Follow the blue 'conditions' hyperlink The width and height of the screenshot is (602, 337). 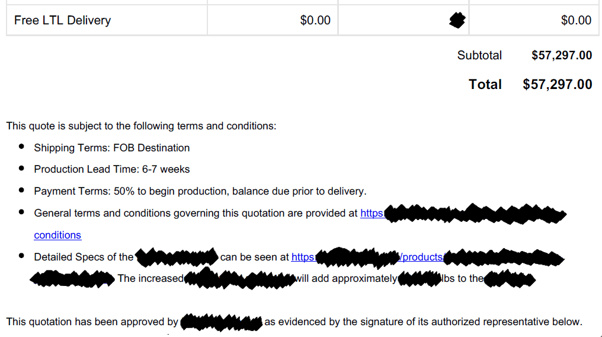click(57, 235)
